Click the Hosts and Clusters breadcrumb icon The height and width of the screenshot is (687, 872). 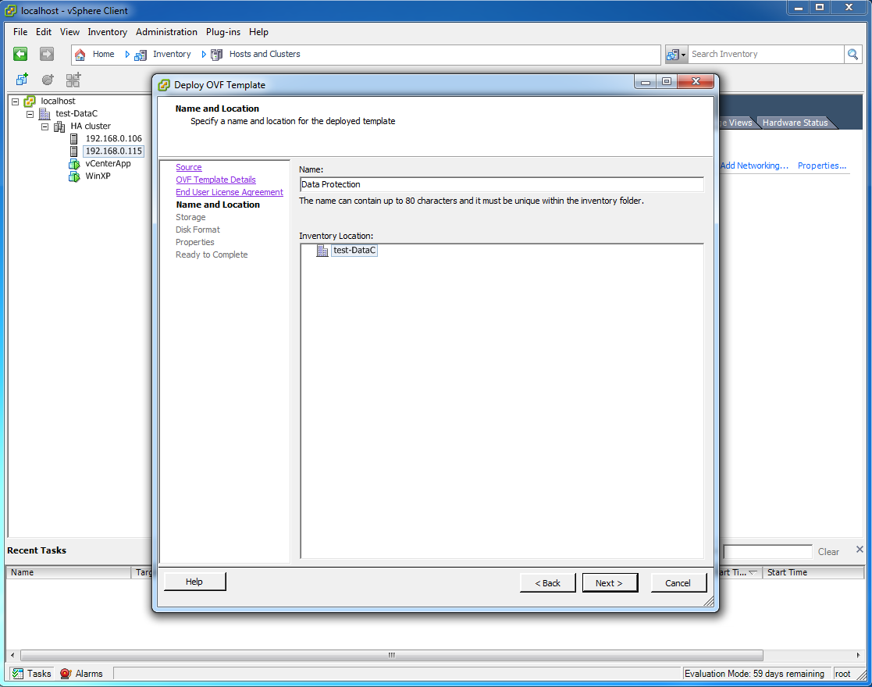(x=217, y=55)
